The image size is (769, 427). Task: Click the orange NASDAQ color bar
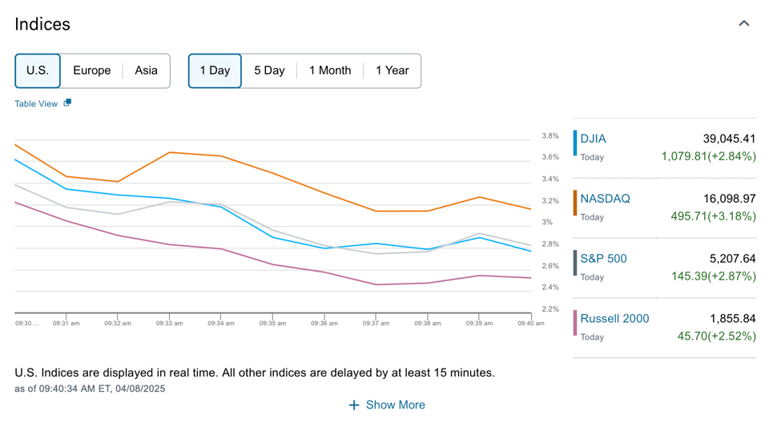[575, 203]
